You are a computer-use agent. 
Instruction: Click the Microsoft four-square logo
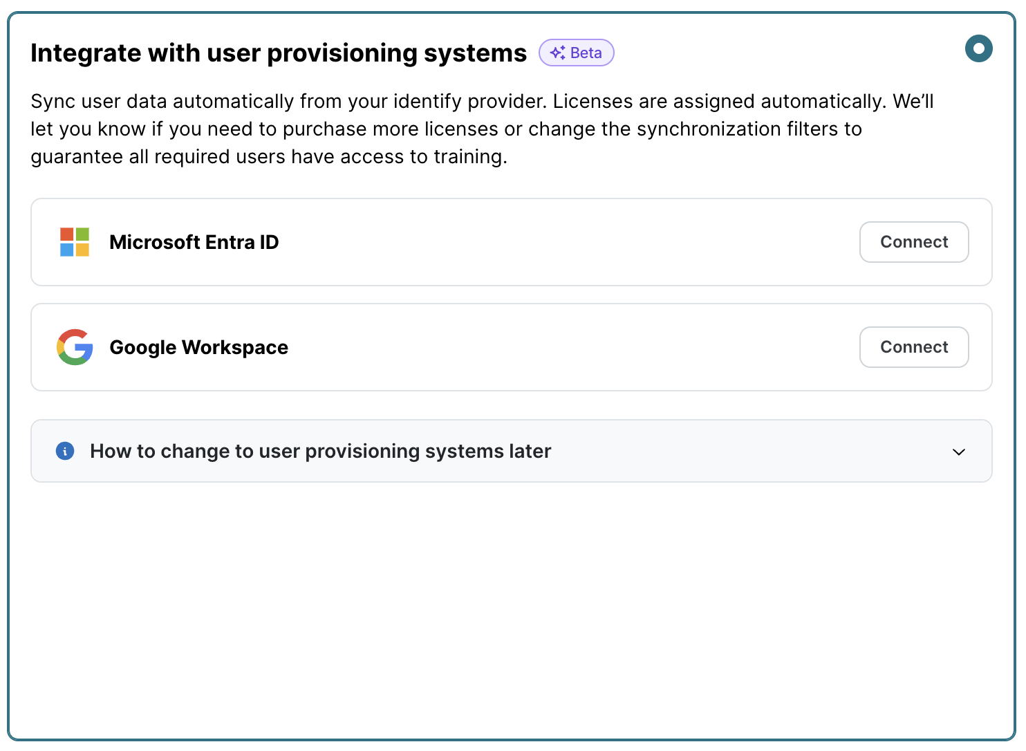[x=75, y=242]
